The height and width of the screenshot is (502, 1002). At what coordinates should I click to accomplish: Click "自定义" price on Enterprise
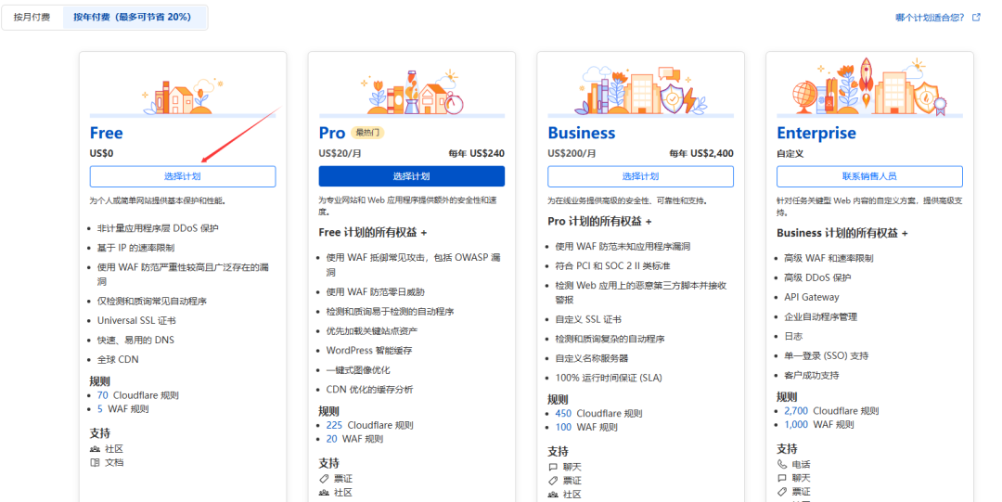tap(790, 153)
